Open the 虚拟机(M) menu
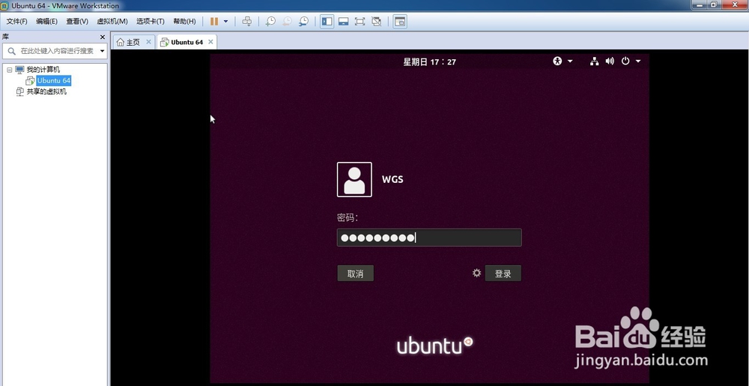Viewport: 749px width, 386px height. 112,22
